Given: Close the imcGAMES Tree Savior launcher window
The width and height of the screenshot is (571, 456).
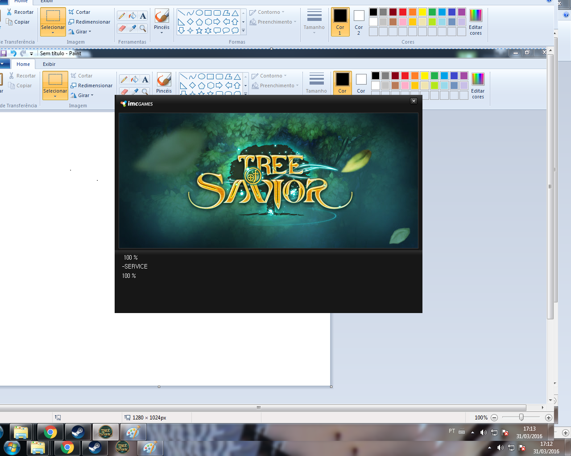Looking at the screenshot, I should pos(414,101).
